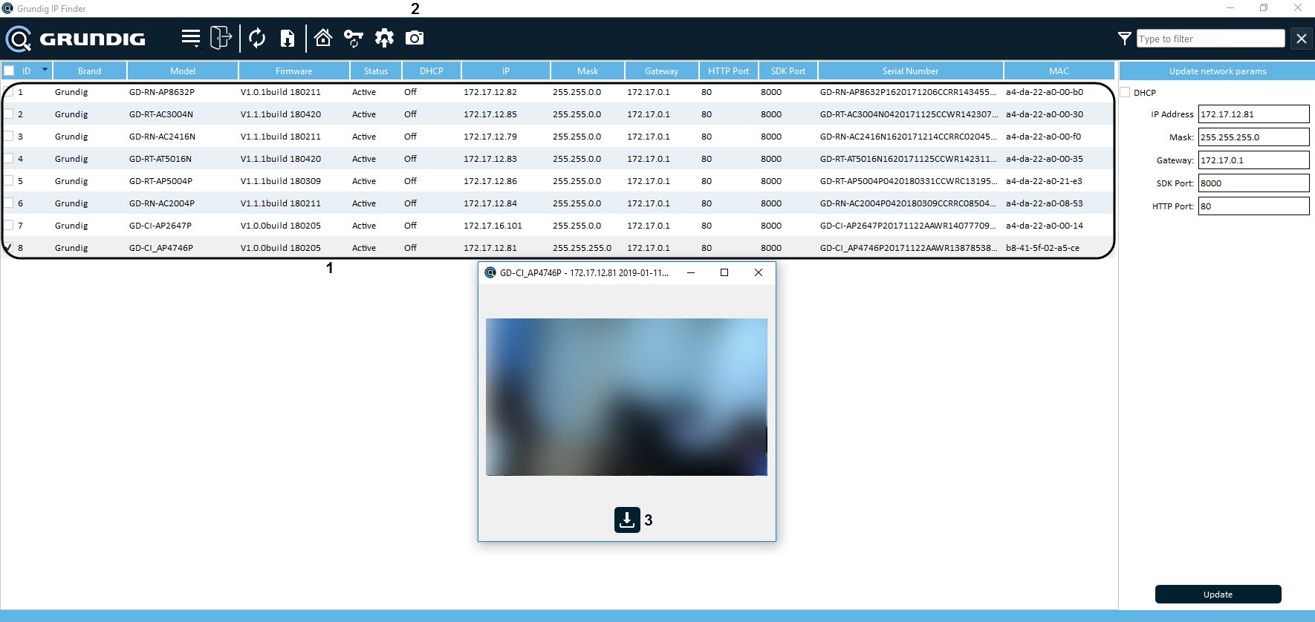Screen dimensions: 1315x622
Task: Click the 'Type to filter' search field
Action: pos(1210,39)
